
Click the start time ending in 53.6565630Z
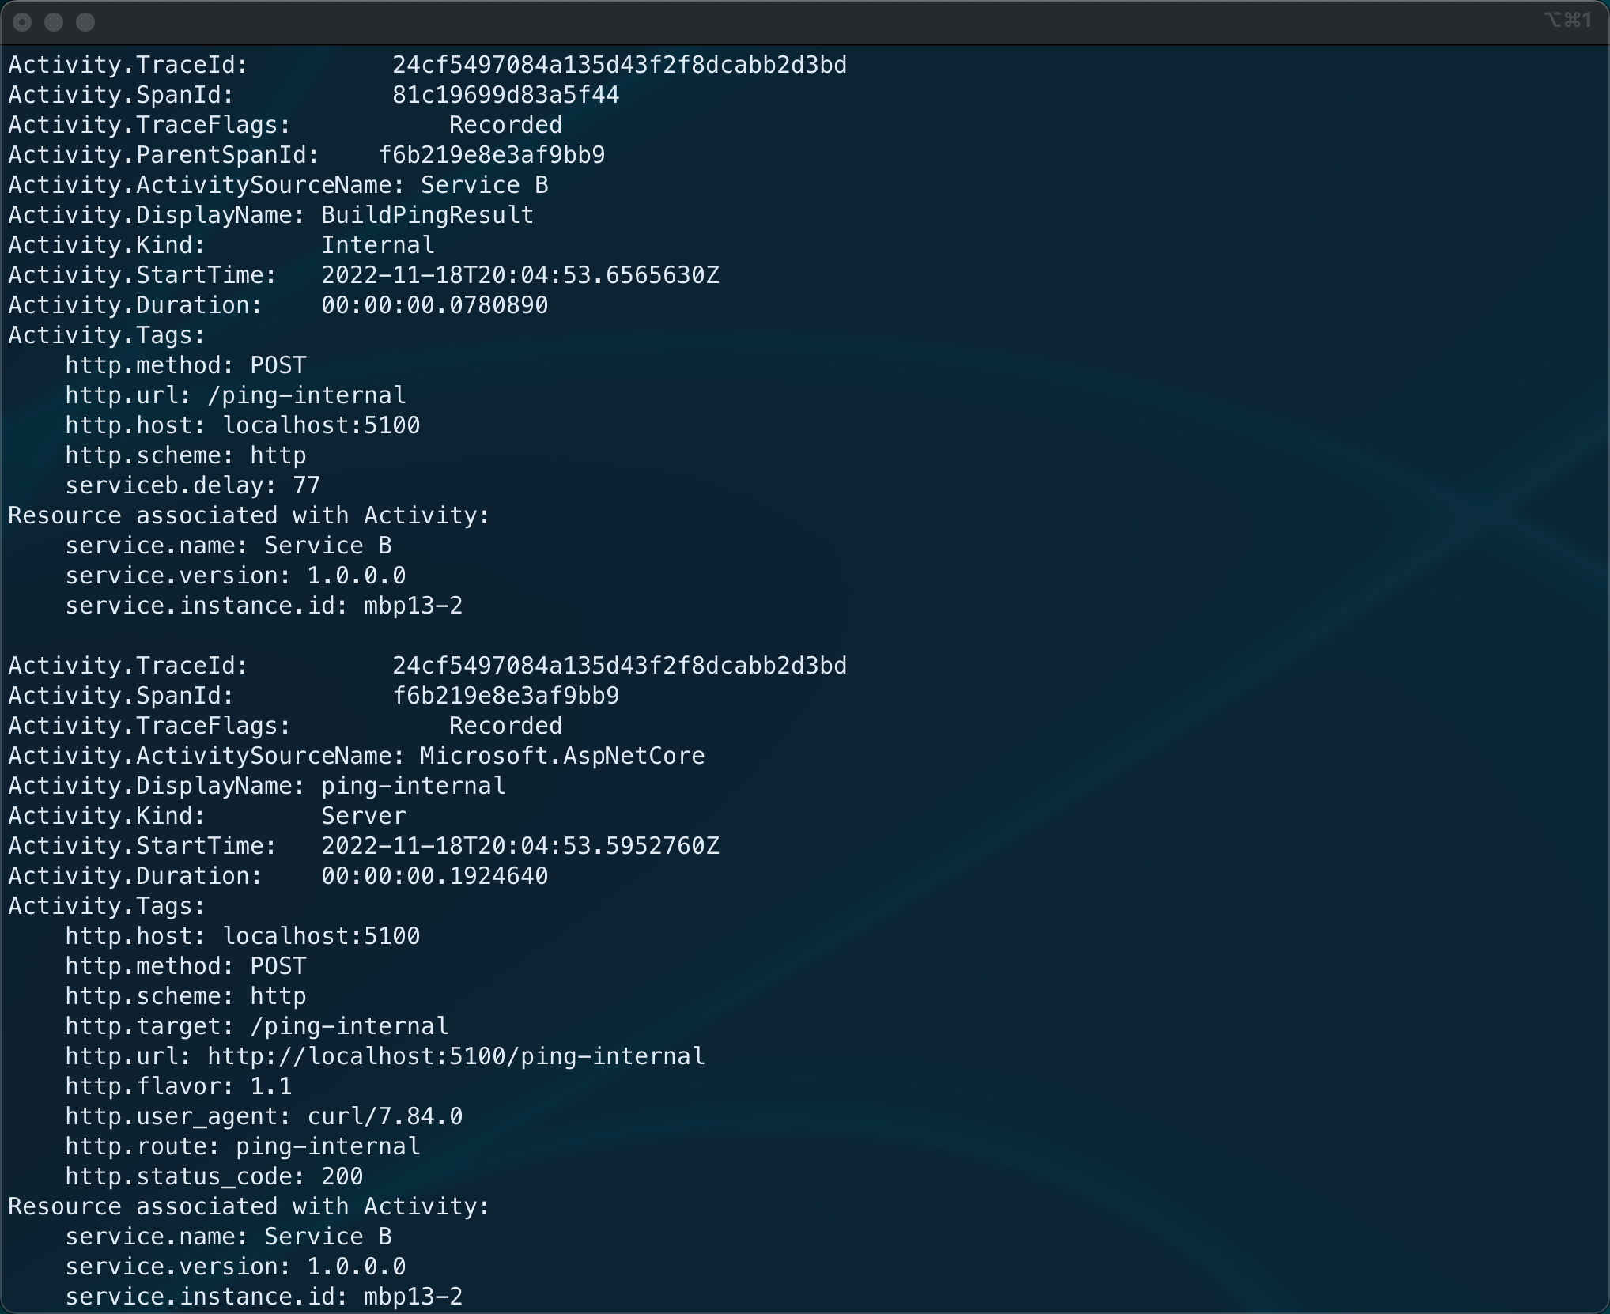coord(520,275)
